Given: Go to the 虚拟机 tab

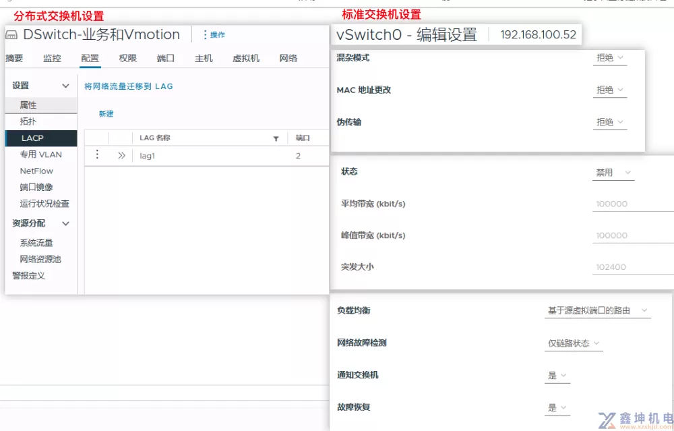Looking at the screenshot, I should pyautogui.click(x=246, y=58).
